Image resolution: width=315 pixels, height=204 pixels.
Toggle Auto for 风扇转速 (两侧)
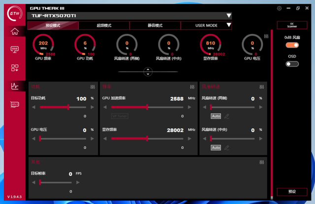[216, 116]
